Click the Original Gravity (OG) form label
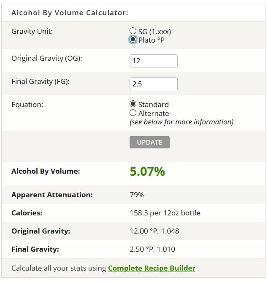 [46, 58]
